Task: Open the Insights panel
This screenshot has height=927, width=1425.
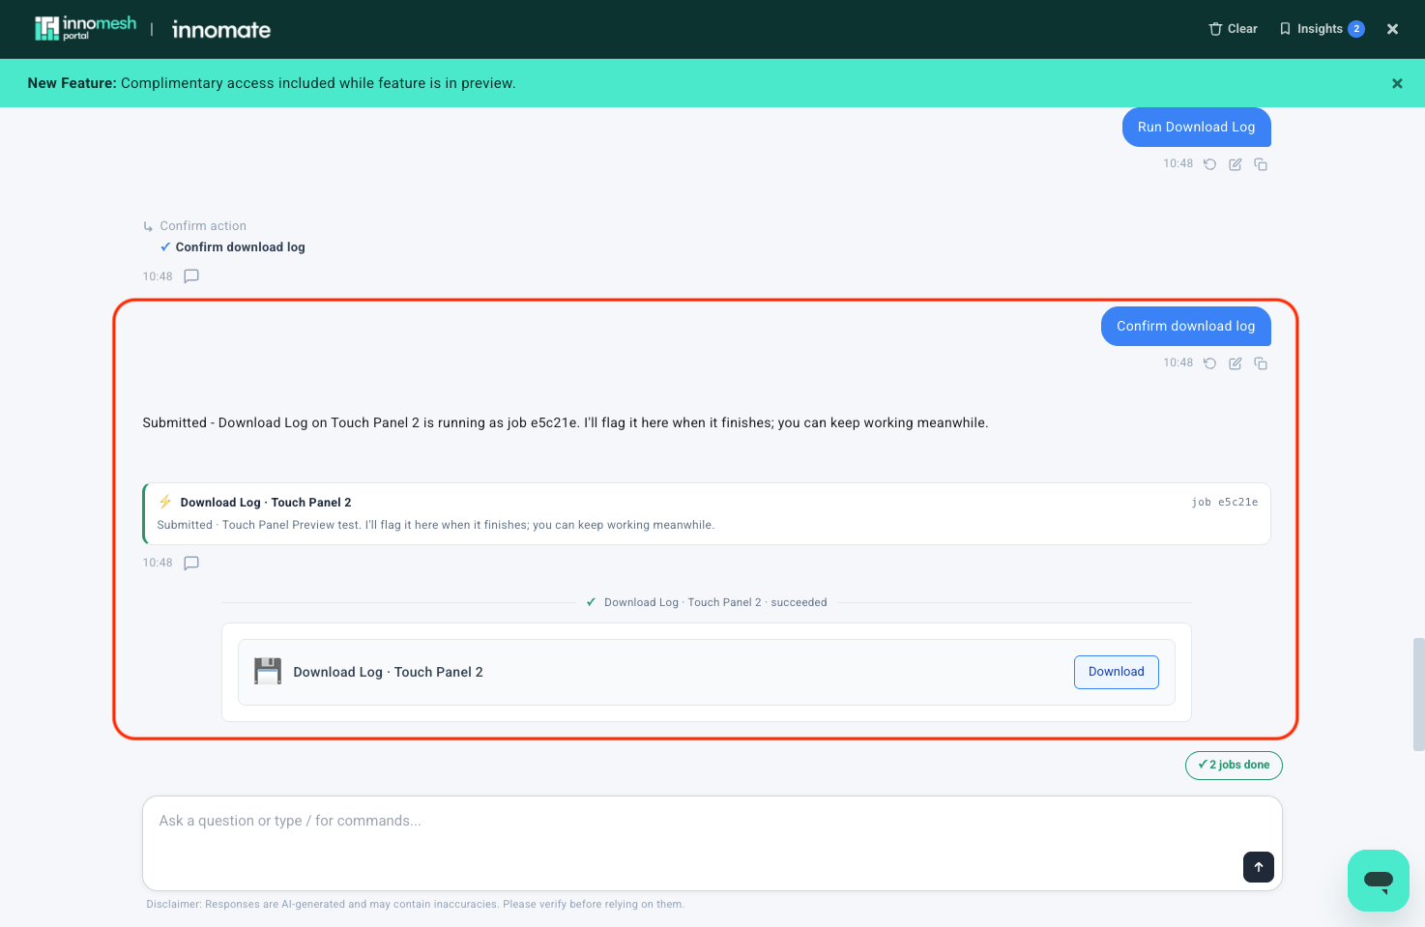Action: pos(1322,29)
